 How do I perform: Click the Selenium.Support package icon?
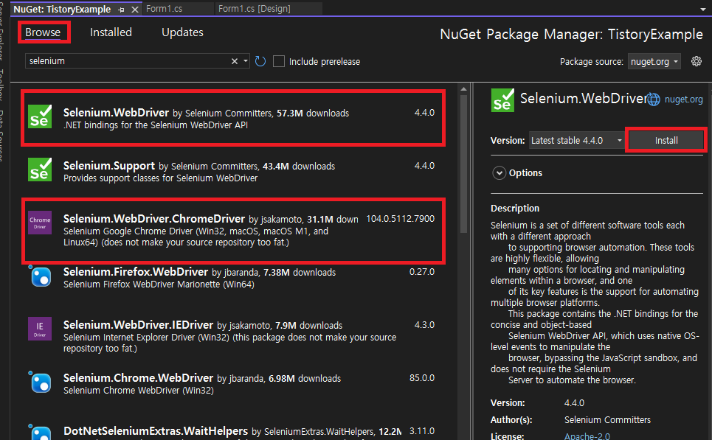coord(40,170)
